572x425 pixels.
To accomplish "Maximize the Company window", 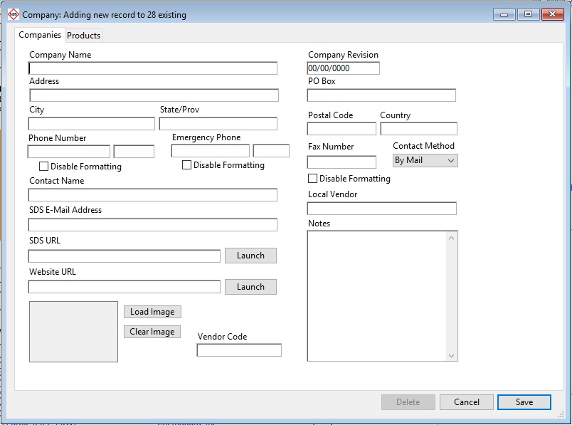I will 528,14.
